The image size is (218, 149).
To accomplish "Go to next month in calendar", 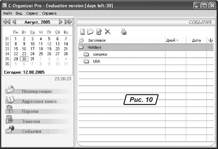I will [x=61, y=22].
